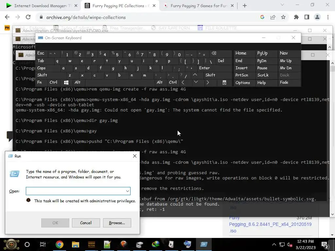Click the context menu key on On-Screen Keyboard

(x=224, y=83)
